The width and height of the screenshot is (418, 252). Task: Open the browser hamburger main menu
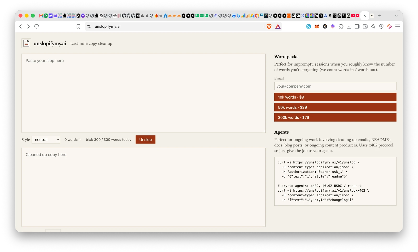[x=398, y=26]
